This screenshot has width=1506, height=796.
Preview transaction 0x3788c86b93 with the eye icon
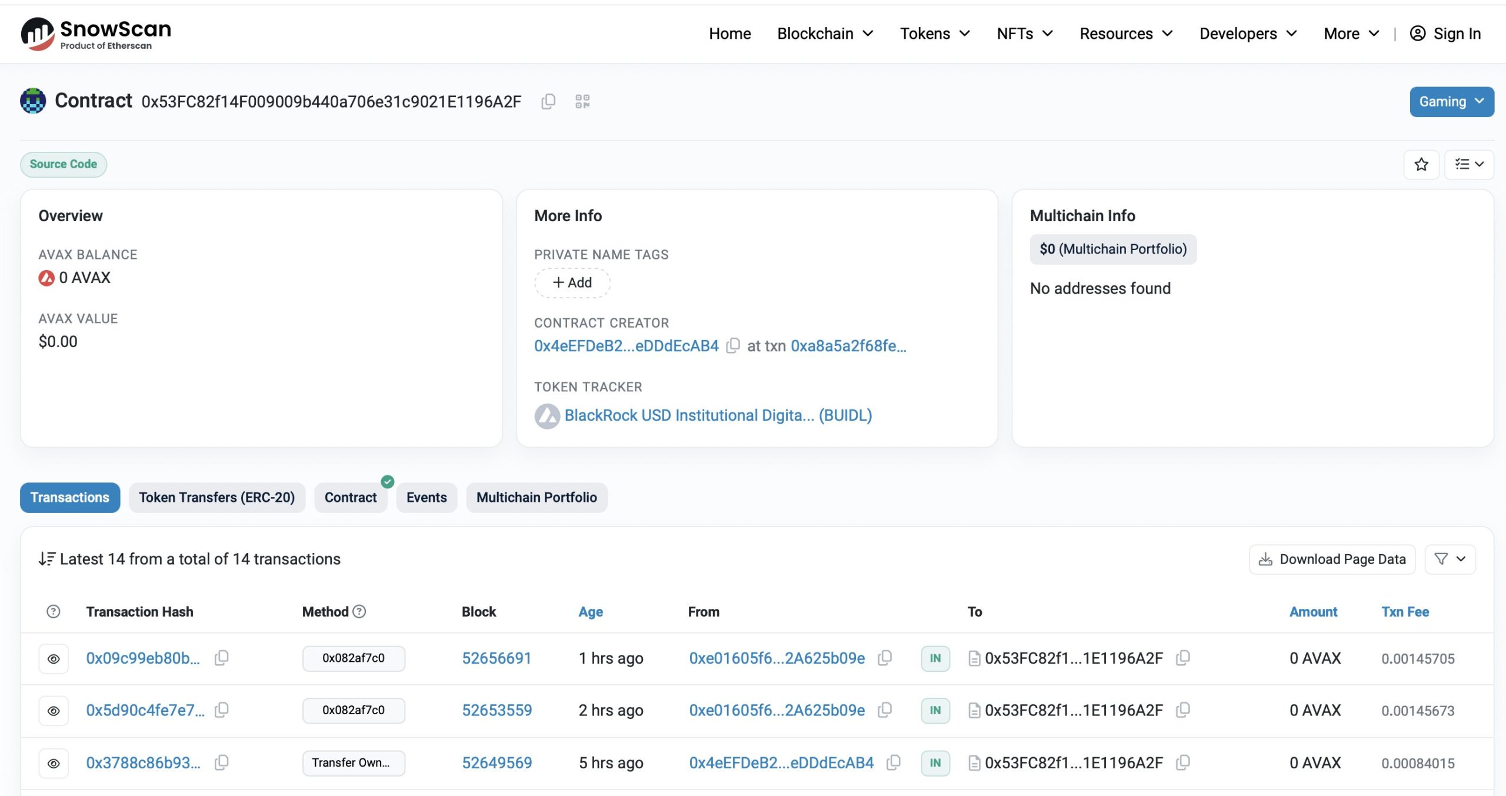54,763
